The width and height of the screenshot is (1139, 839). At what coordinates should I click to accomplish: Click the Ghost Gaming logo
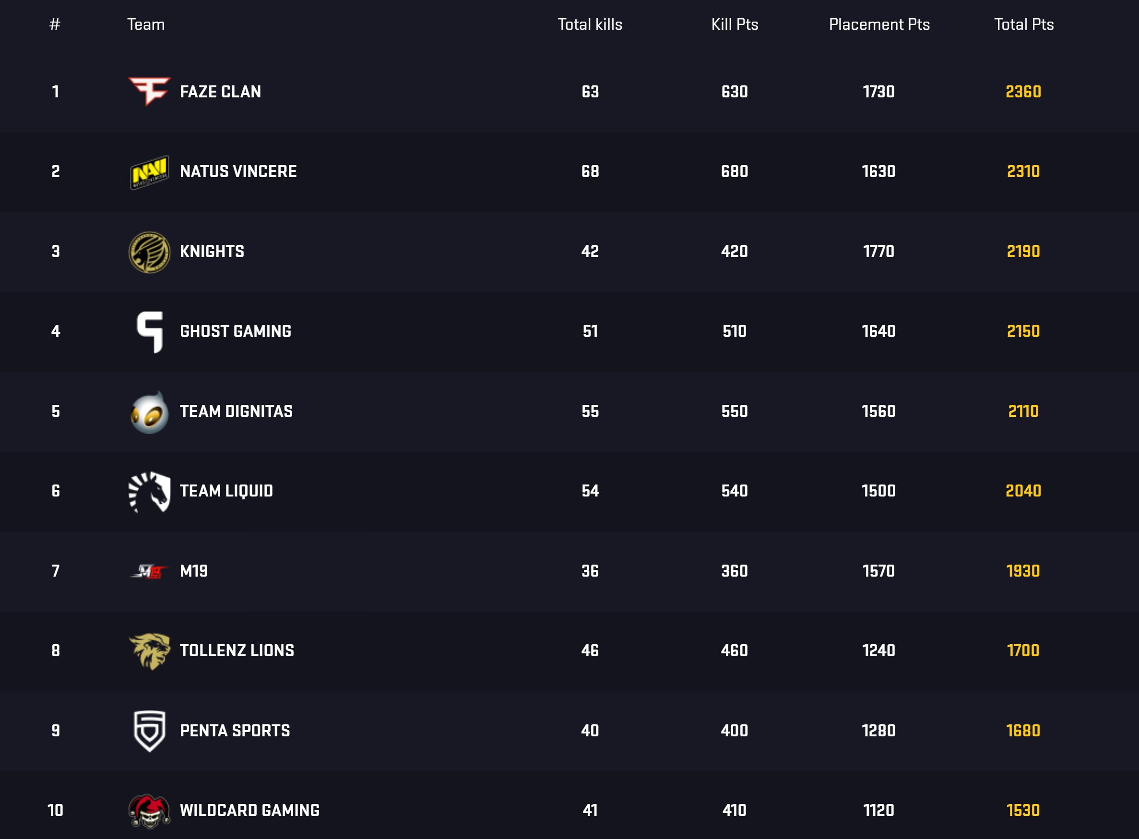point(150,331)
